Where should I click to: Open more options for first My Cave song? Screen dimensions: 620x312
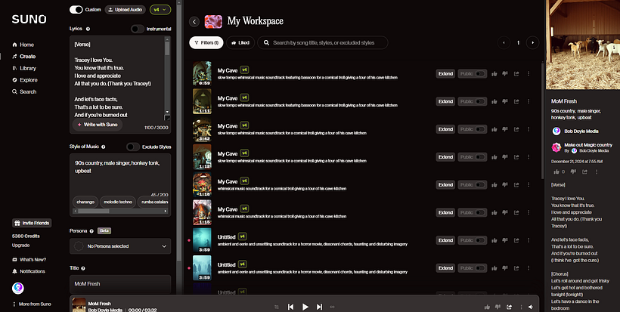529,74
